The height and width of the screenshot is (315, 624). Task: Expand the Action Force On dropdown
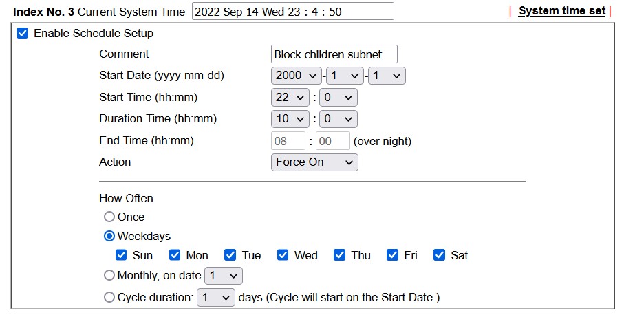pyautogui.click(x=314, y=162)
